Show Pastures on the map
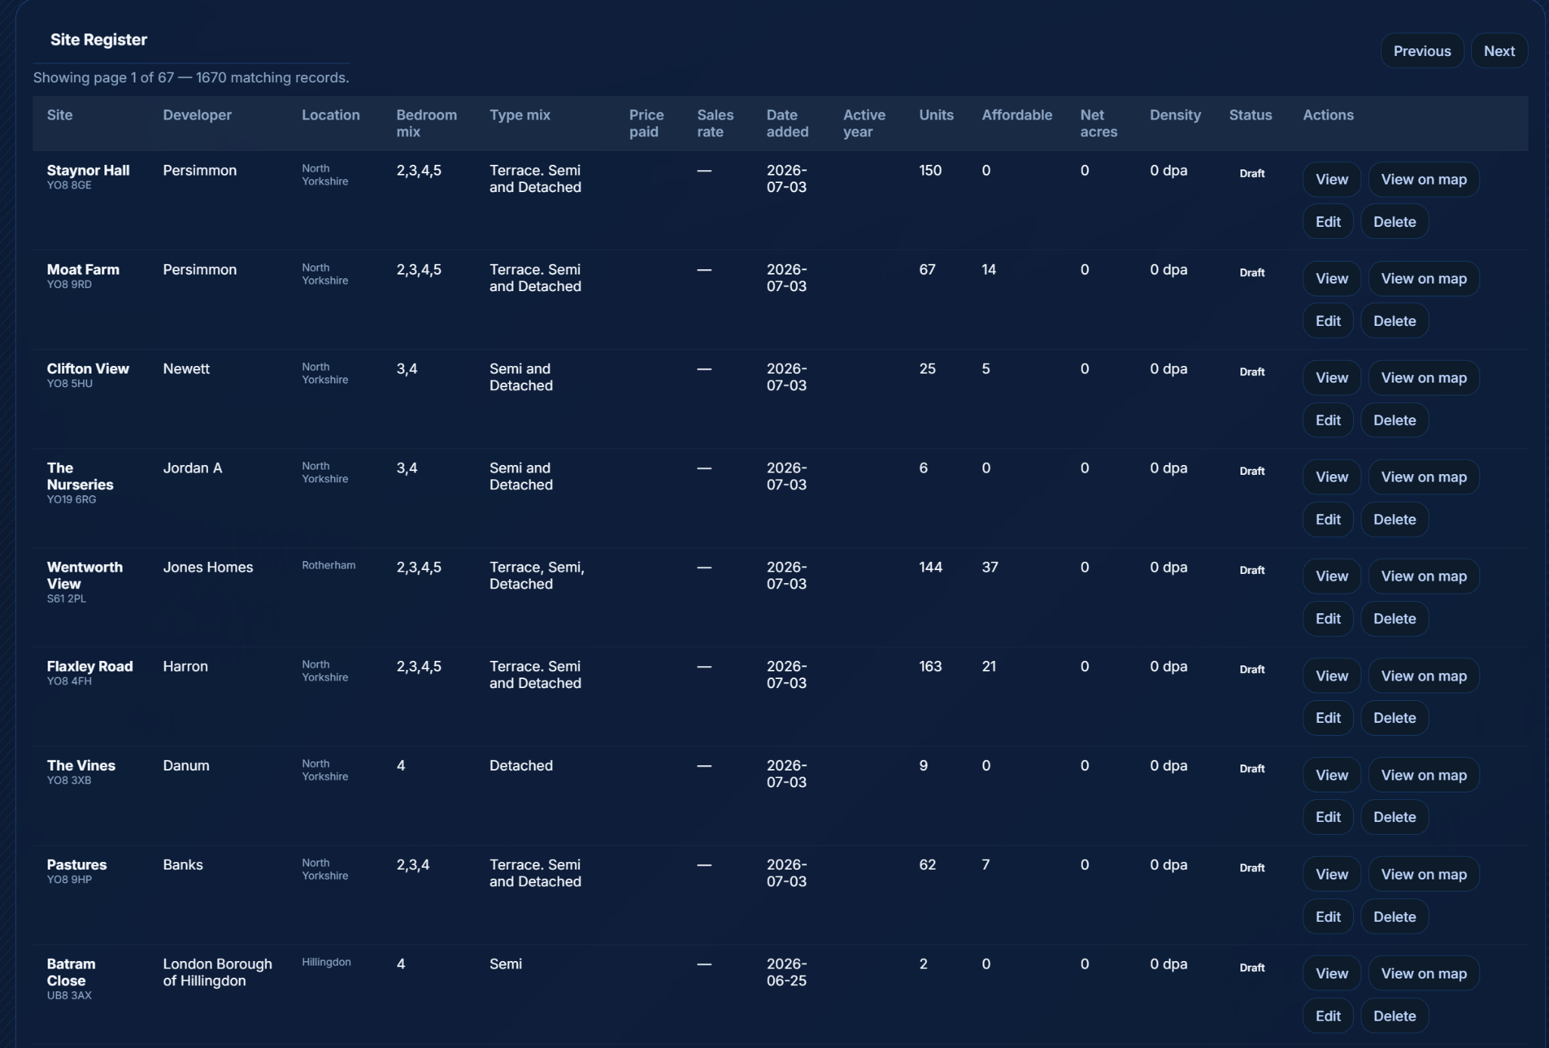 1423,873
